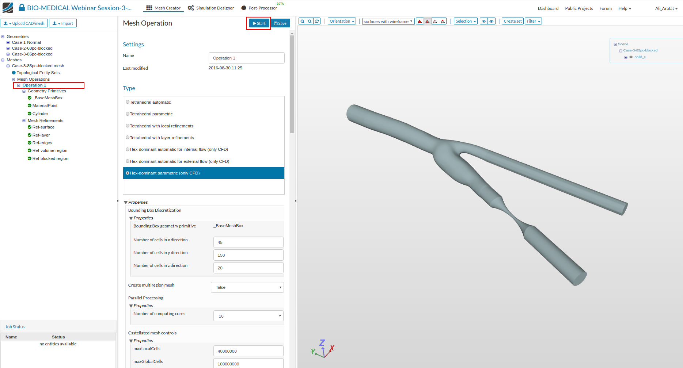Click the Simulation Designer gears icon
683x368 pixels.
coord(191,8)
